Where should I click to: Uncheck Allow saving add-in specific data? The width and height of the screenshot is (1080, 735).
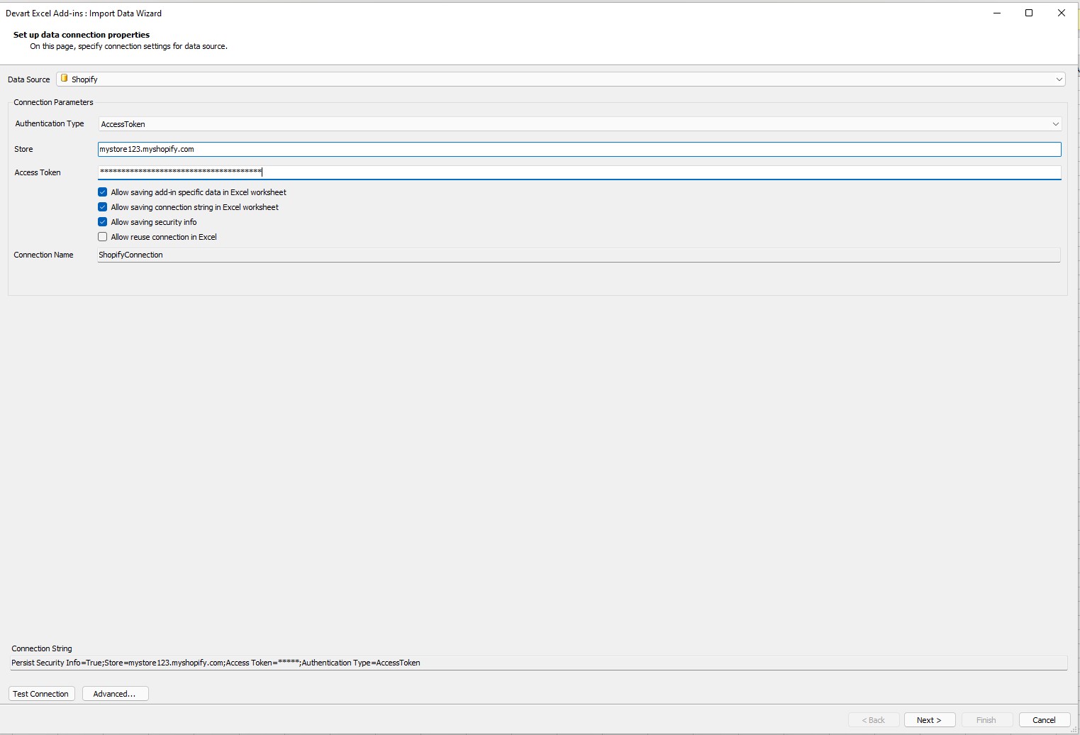[x=103, y=192]
